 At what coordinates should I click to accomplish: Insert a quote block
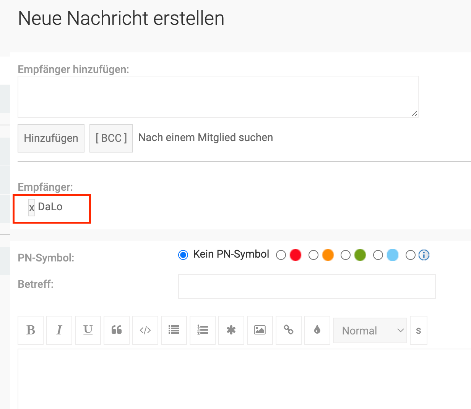pos(117,330)
